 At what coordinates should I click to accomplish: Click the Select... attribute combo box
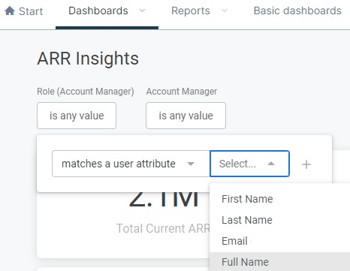click(x=249, y=164)
